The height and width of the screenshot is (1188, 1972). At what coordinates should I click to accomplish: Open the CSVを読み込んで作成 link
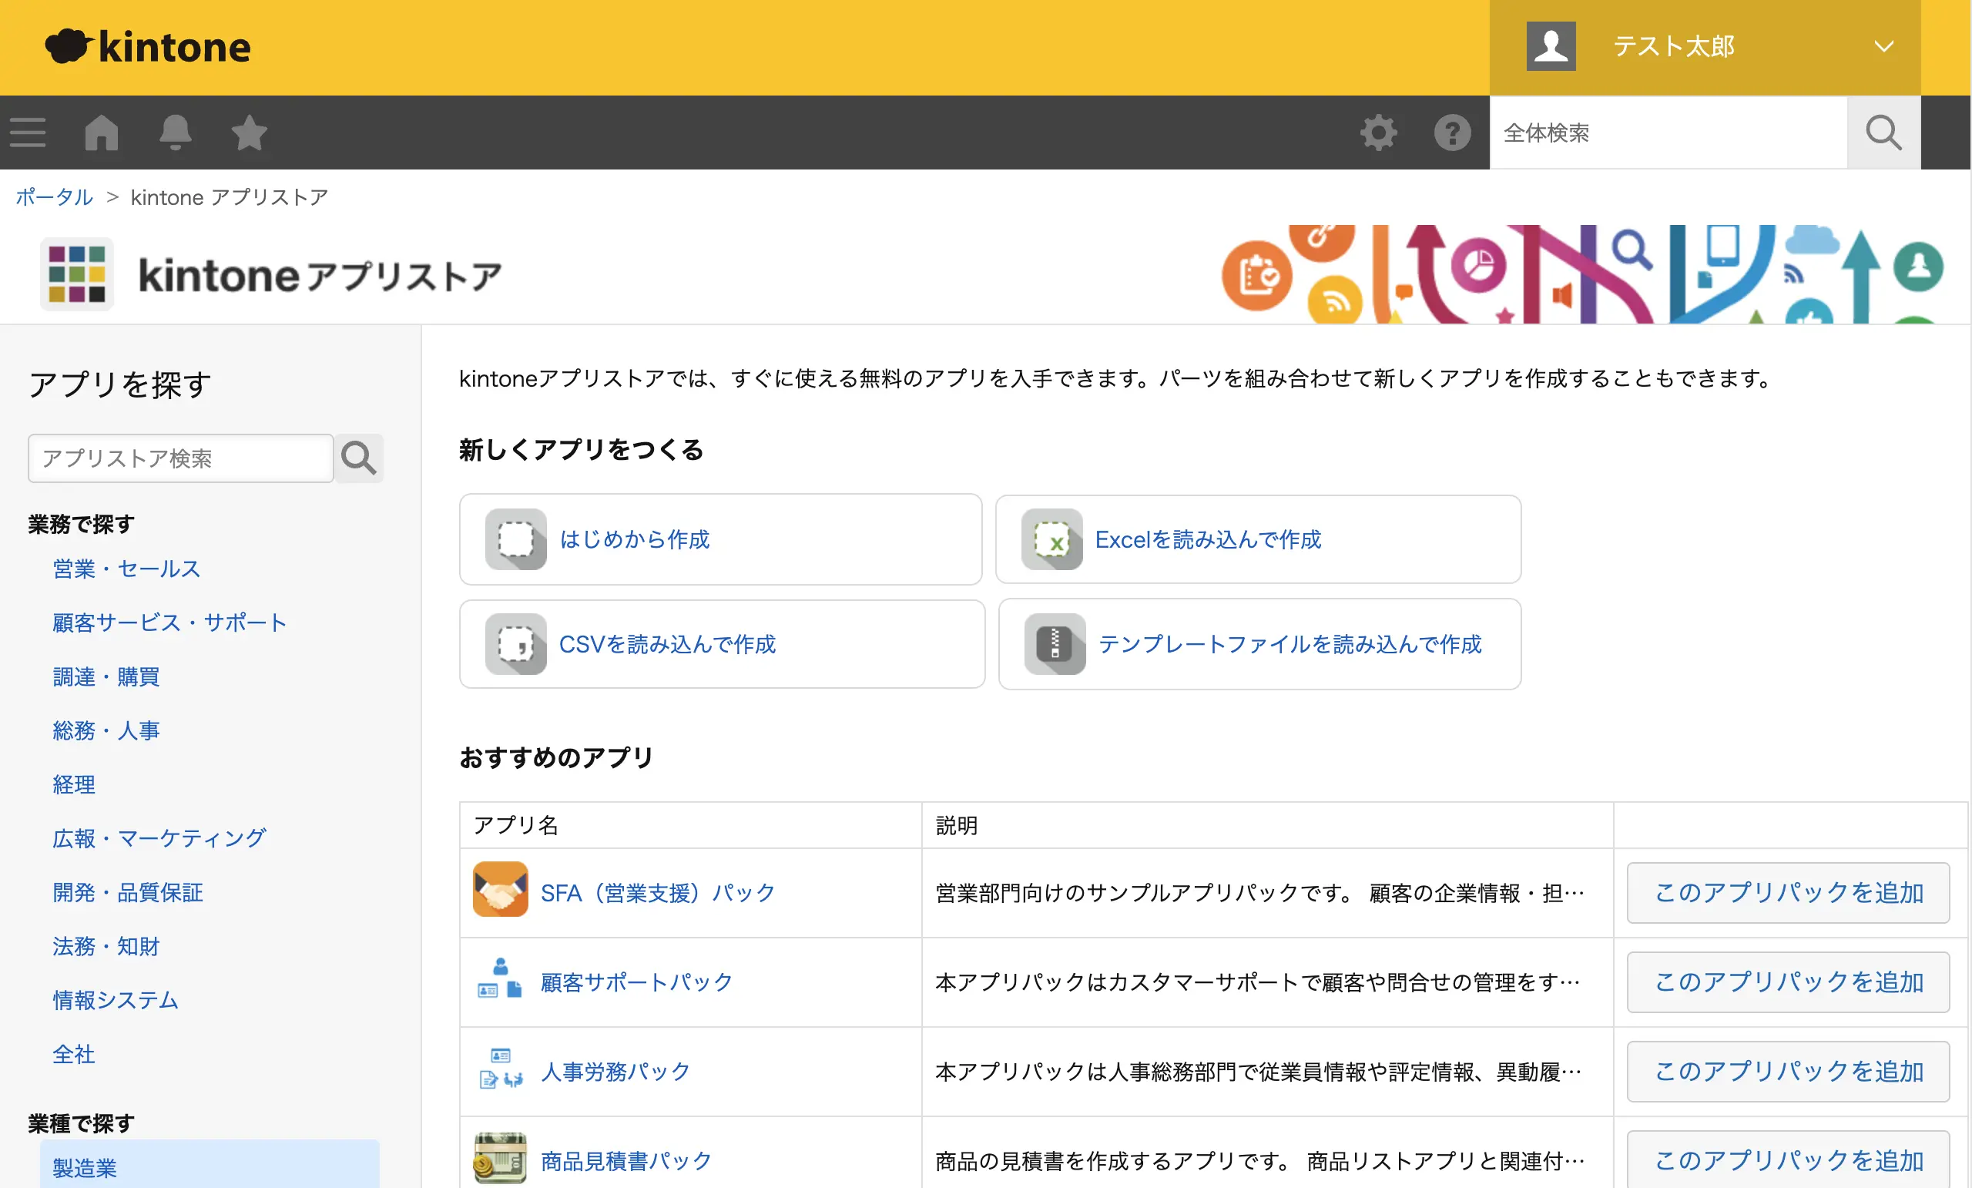pyautogui.click(x=667, y=643)
